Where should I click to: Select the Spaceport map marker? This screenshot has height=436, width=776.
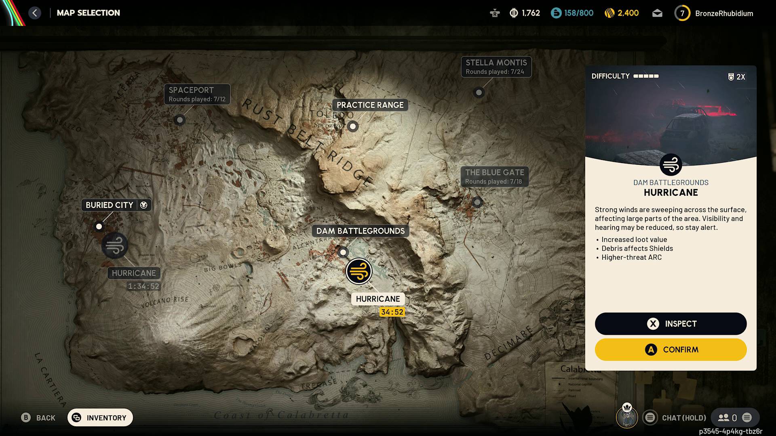179,120
